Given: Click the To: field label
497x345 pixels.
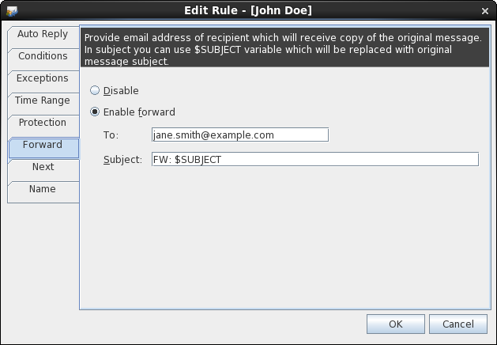Looking at the screenshot, I should (111, 135).
